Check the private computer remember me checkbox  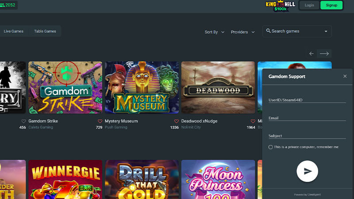click(270, 147)
